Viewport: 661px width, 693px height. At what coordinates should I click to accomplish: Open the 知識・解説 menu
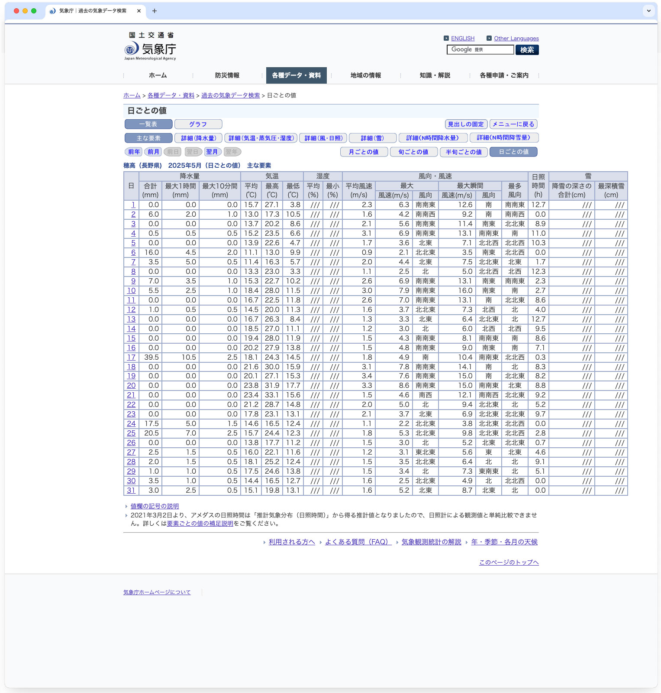click(435, 75)
